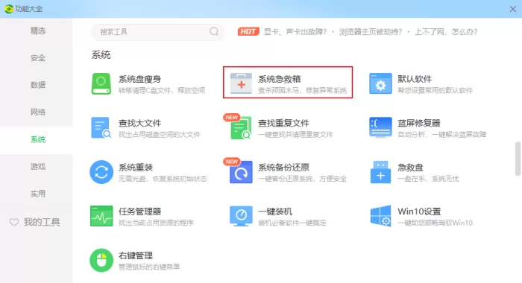Click the vertical scrollbar thumb
This screenshot has height=283, width=522.
[518, 159]
